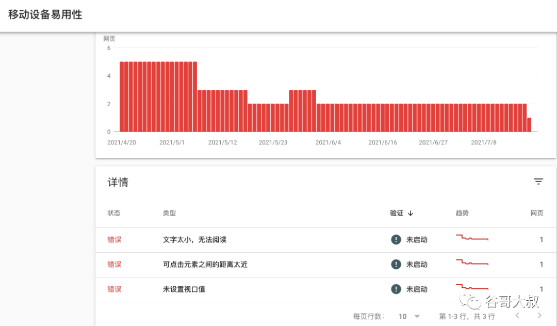Click trend sparkline in 可点击元素 row
Image resolution: width=557 pixels, height=326 pixels.
[472, 262]
